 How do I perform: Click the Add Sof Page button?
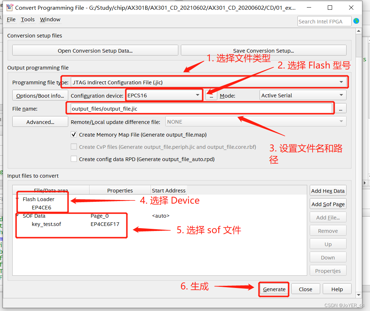(328, 204)
